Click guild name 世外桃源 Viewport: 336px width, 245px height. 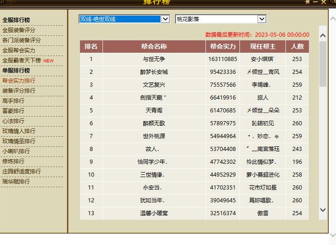click(154, 136)
